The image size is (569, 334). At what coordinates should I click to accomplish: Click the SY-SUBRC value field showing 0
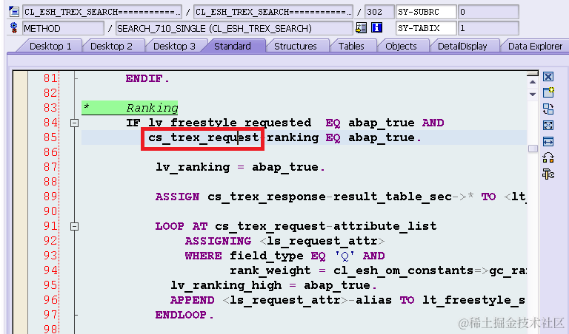[488, 12]
